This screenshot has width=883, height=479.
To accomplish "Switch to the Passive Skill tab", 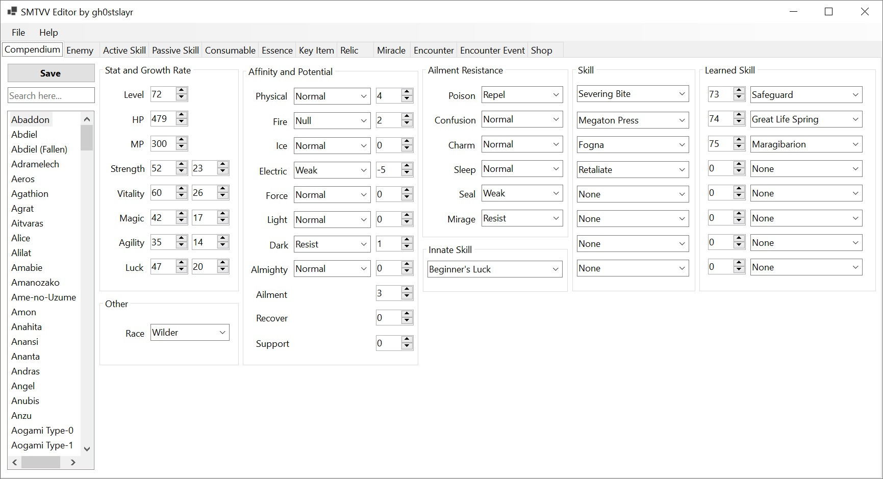I will click(x=175, y=50).
